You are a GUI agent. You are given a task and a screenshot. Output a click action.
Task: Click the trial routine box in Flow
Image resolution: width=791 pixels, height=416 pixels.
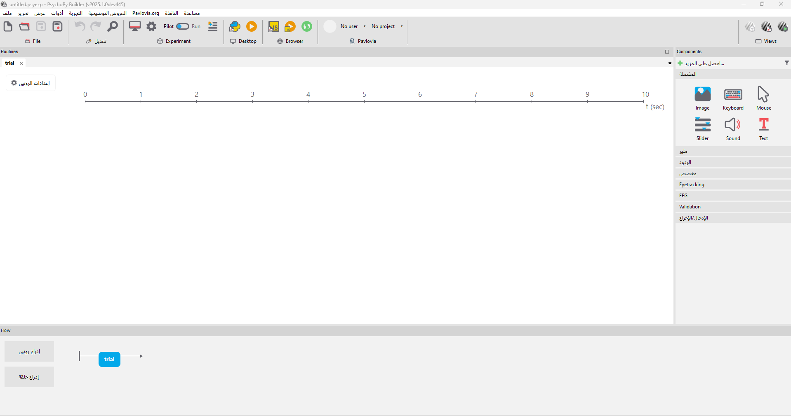[x=109, y=359]
